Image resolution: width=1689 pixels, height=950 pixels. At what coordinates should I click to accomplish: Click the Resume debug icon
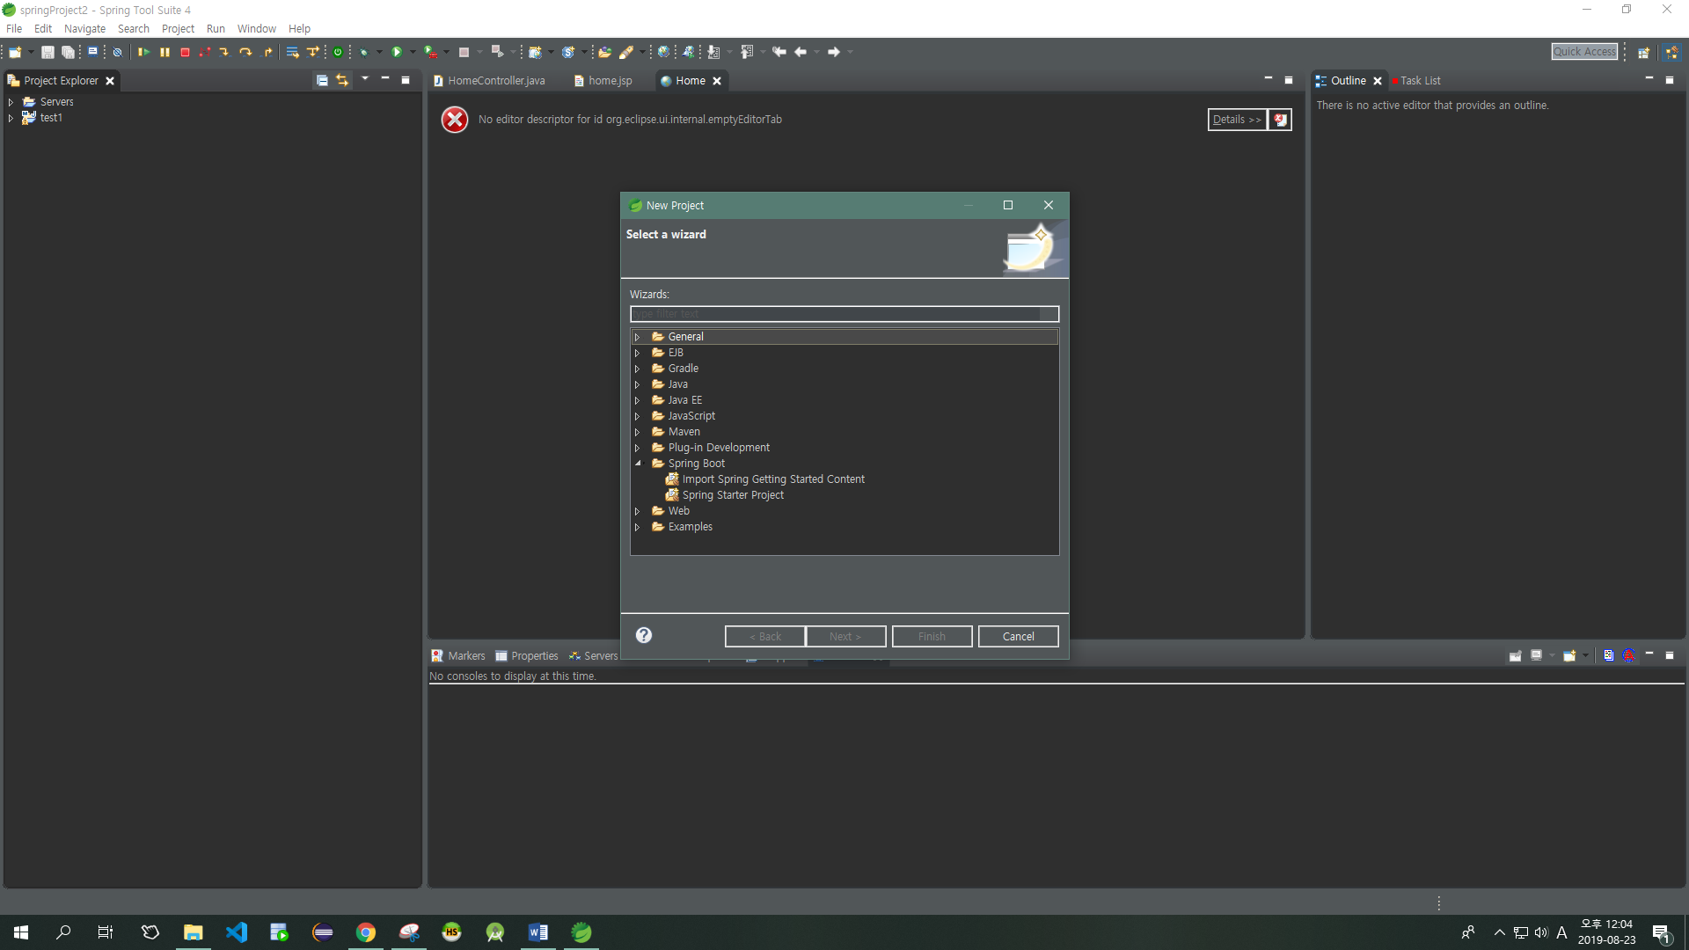point(143,53)
